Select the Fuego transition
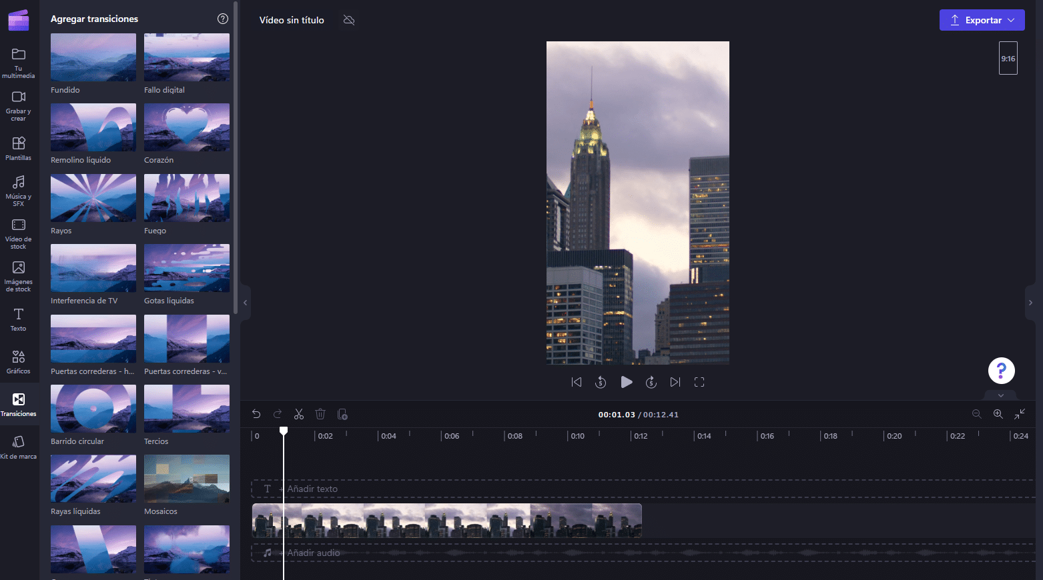 coord(187,198)
